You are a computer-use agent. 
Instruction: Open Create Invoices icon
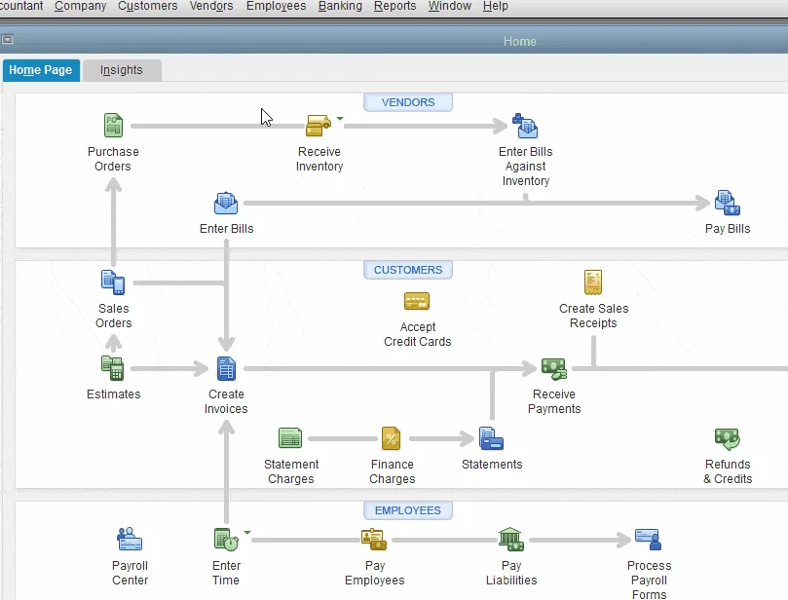(226, 368)
